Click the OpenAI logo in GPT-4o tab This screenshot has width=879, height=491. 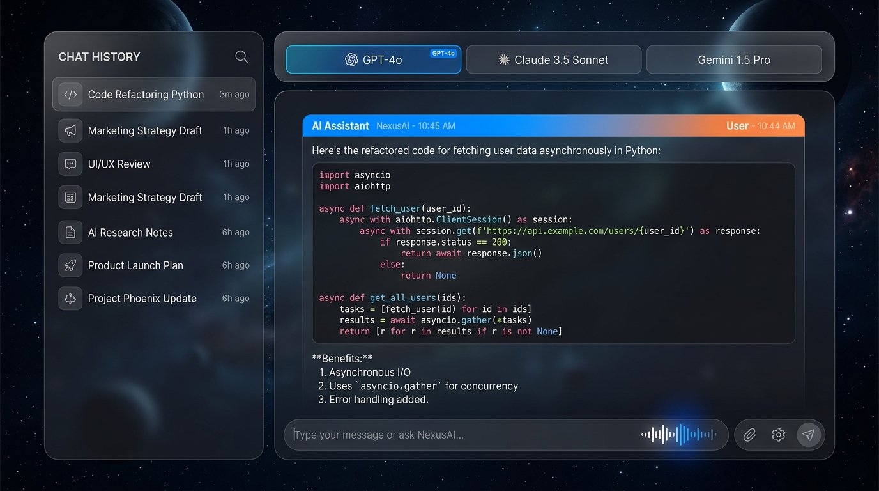[351, 59]
